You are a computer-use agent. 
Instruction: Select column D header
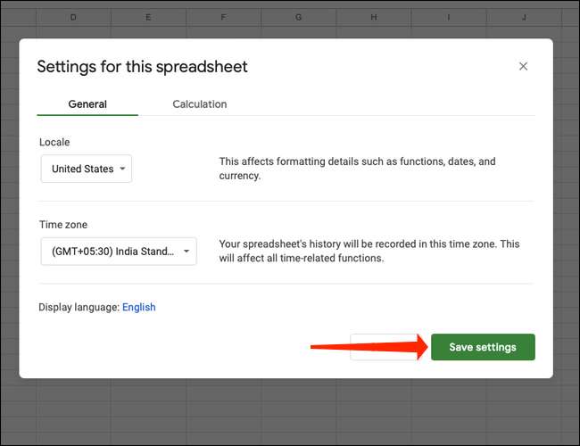pyautogui.click(x=72, y=17)
